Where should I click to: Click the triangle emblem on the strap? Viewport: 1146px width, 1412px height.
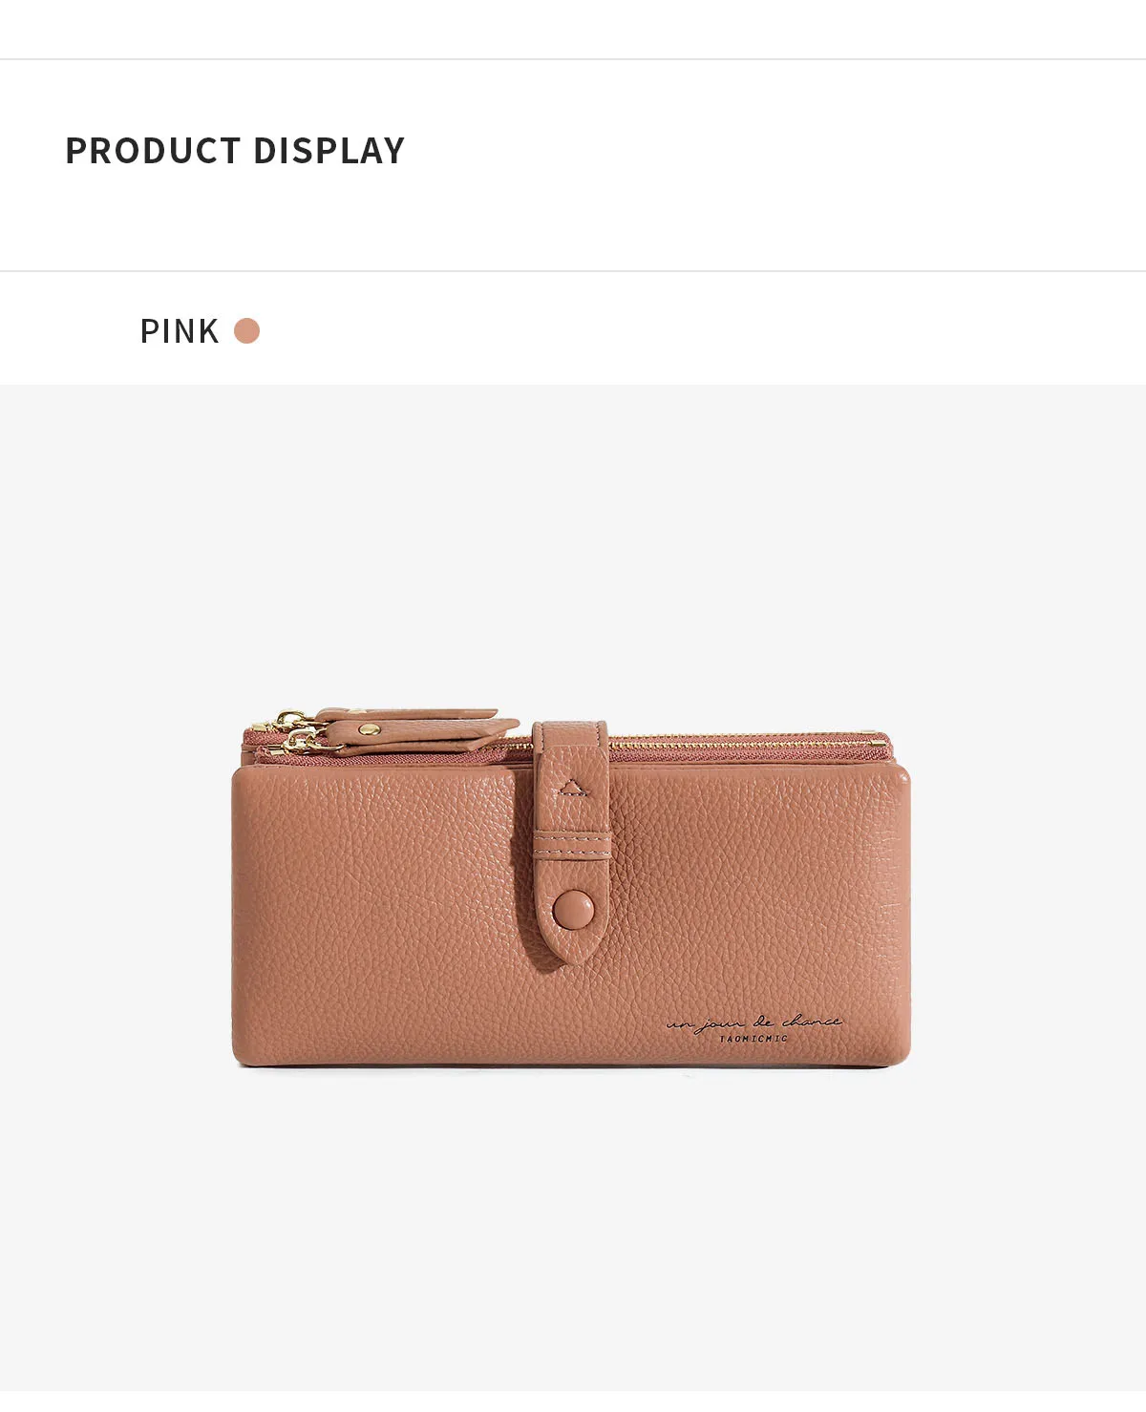tap(571, 787)
